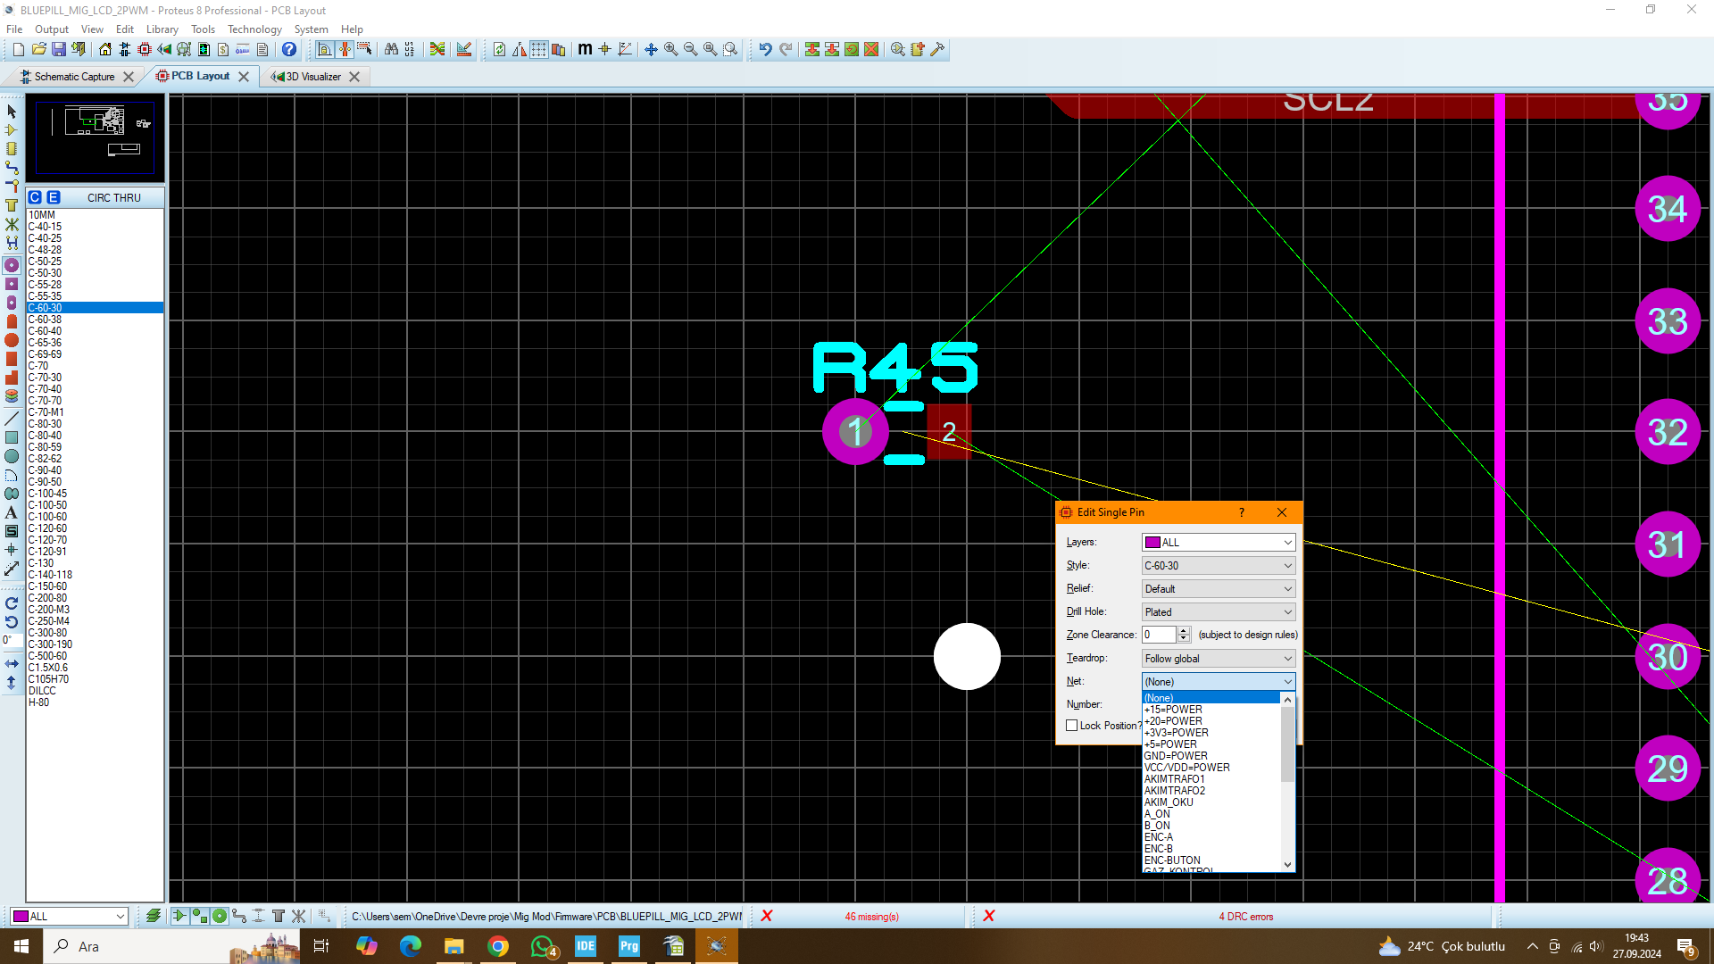Select the DIL Pad Mode tool

[12, 303]
